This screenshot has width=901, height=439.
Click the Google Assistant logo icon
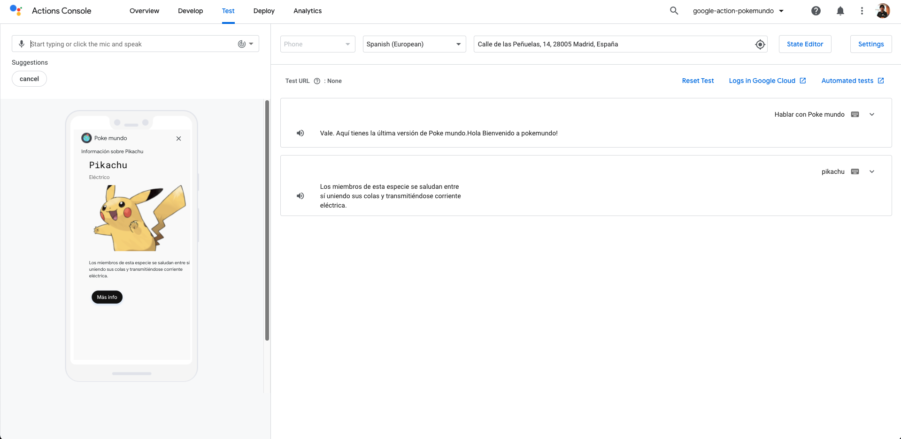click(x=16, y=10)
